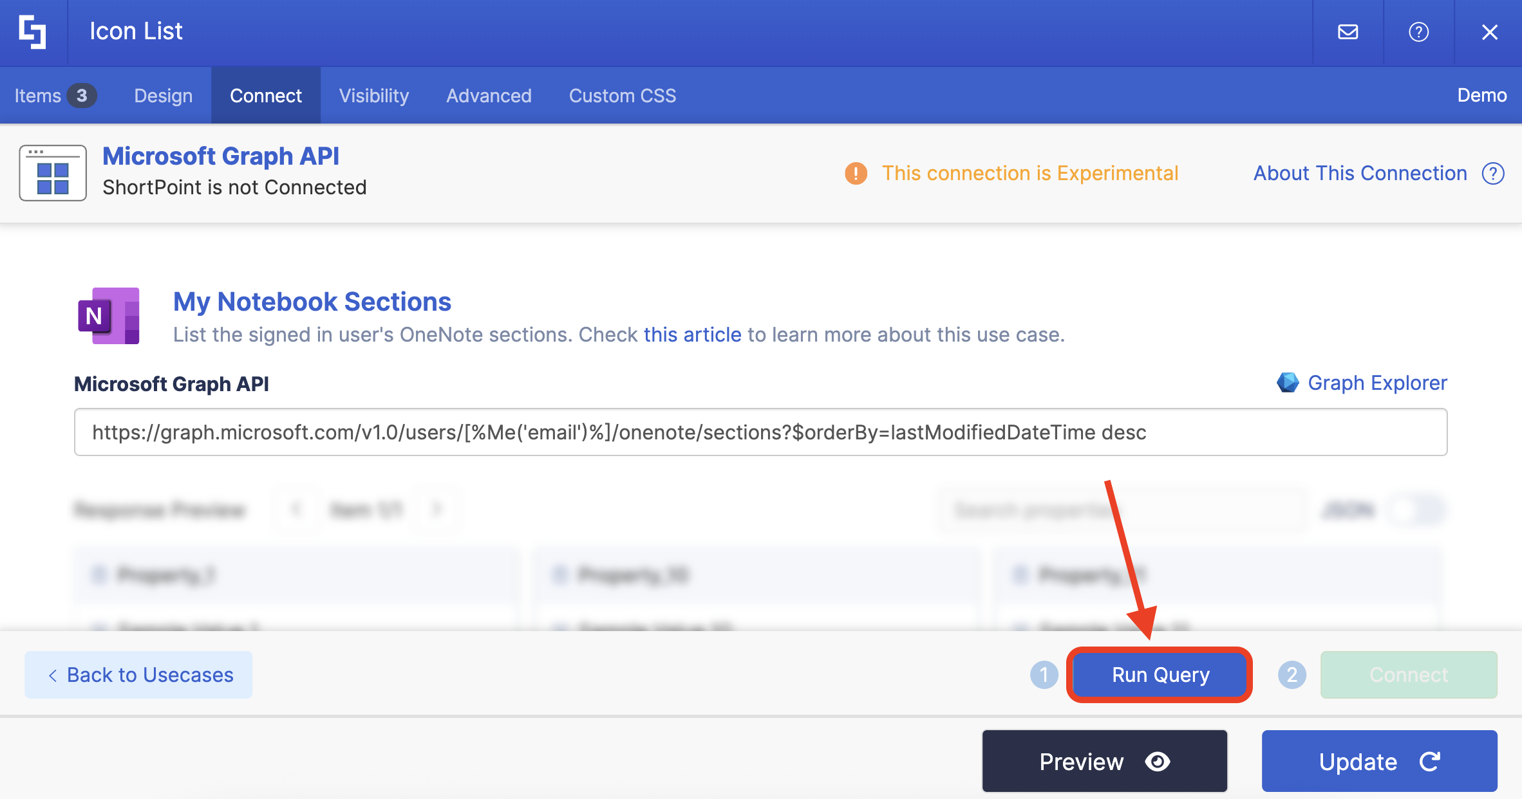Toggle the JSON switch

coord(1416,510)
